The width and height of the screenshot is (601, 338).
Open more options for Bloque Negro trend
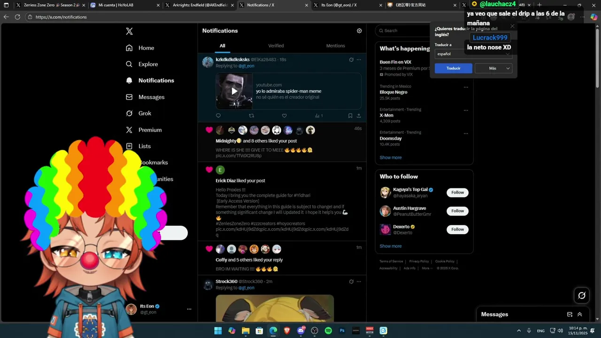pyautogui.click(x=466, y=87)
